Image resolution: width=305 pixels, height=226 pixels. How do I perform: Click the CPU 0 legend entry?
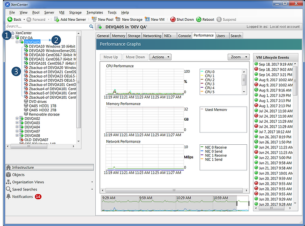pyautogui.click(x=208, y=72)
